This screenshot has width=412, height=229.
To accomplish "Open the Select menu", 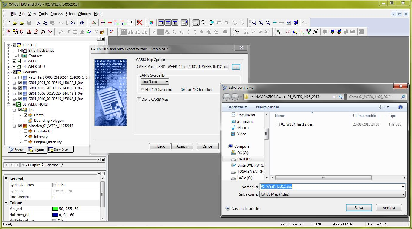I will [70, 14].
